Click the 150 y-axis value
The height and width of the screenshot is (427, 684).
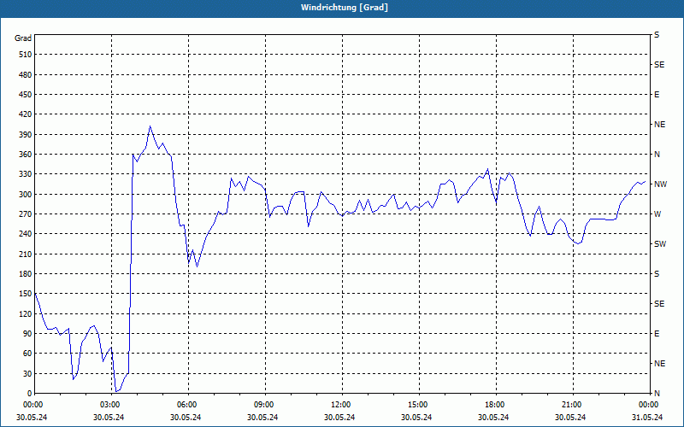pos(26,294)
